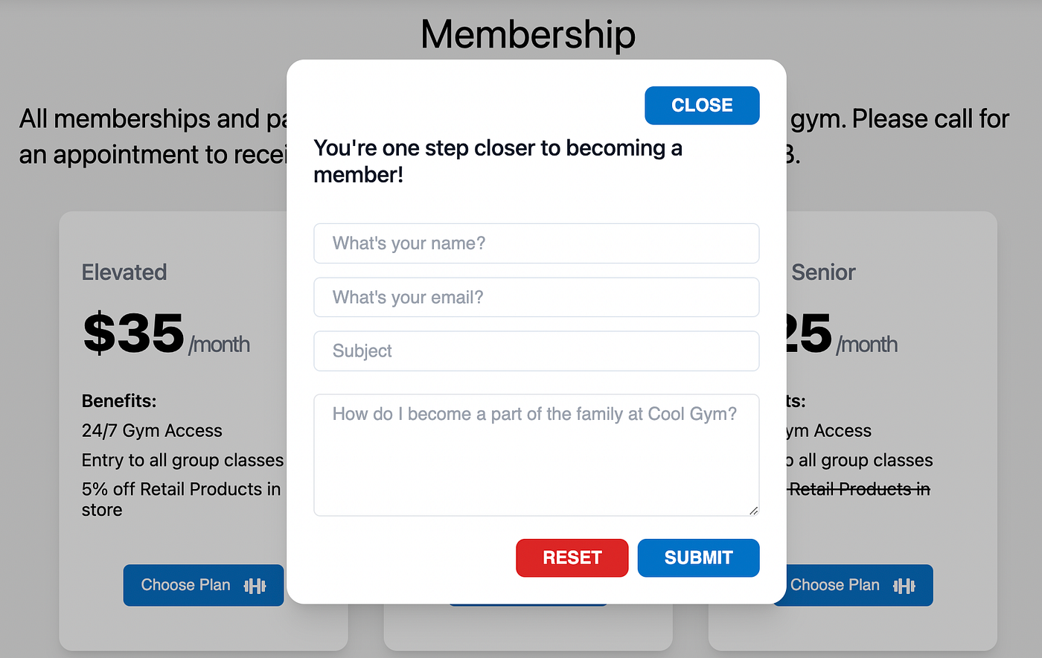
Task: Click the dialog's welcome headline text
Action: [498, 162]
